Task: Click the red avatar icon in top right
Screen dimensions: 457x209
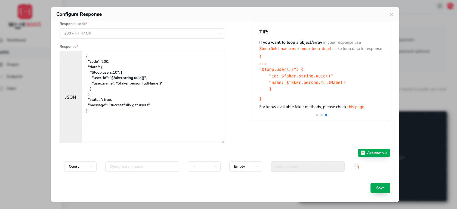Action: click(450, 6)
